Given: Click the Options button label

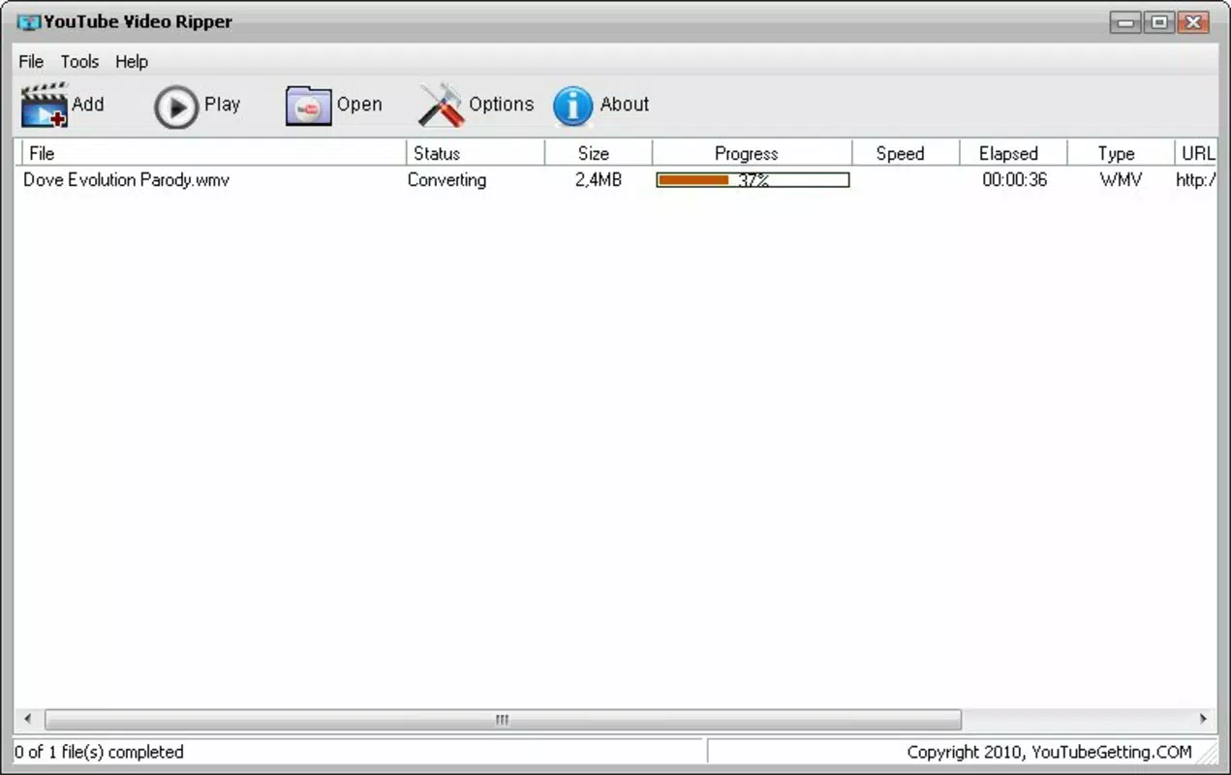Looking at the screenshot, I should click(x=501, y=104).
